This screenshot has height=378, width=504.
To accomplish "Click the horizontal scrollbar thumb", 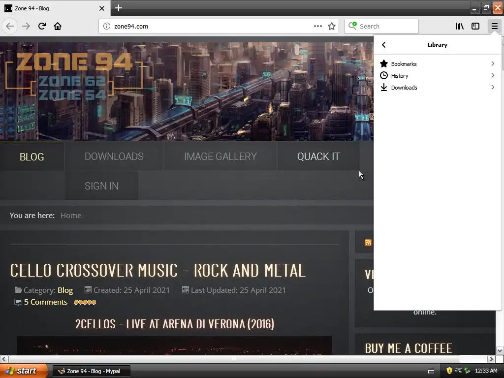I will [x=234, y=359].
